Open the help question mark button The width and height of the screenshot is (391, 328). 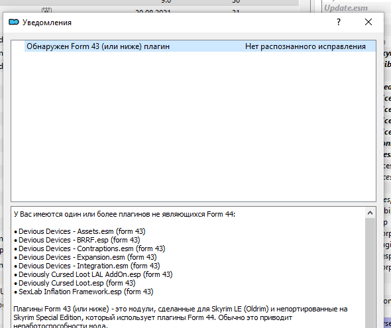(339, 22)
